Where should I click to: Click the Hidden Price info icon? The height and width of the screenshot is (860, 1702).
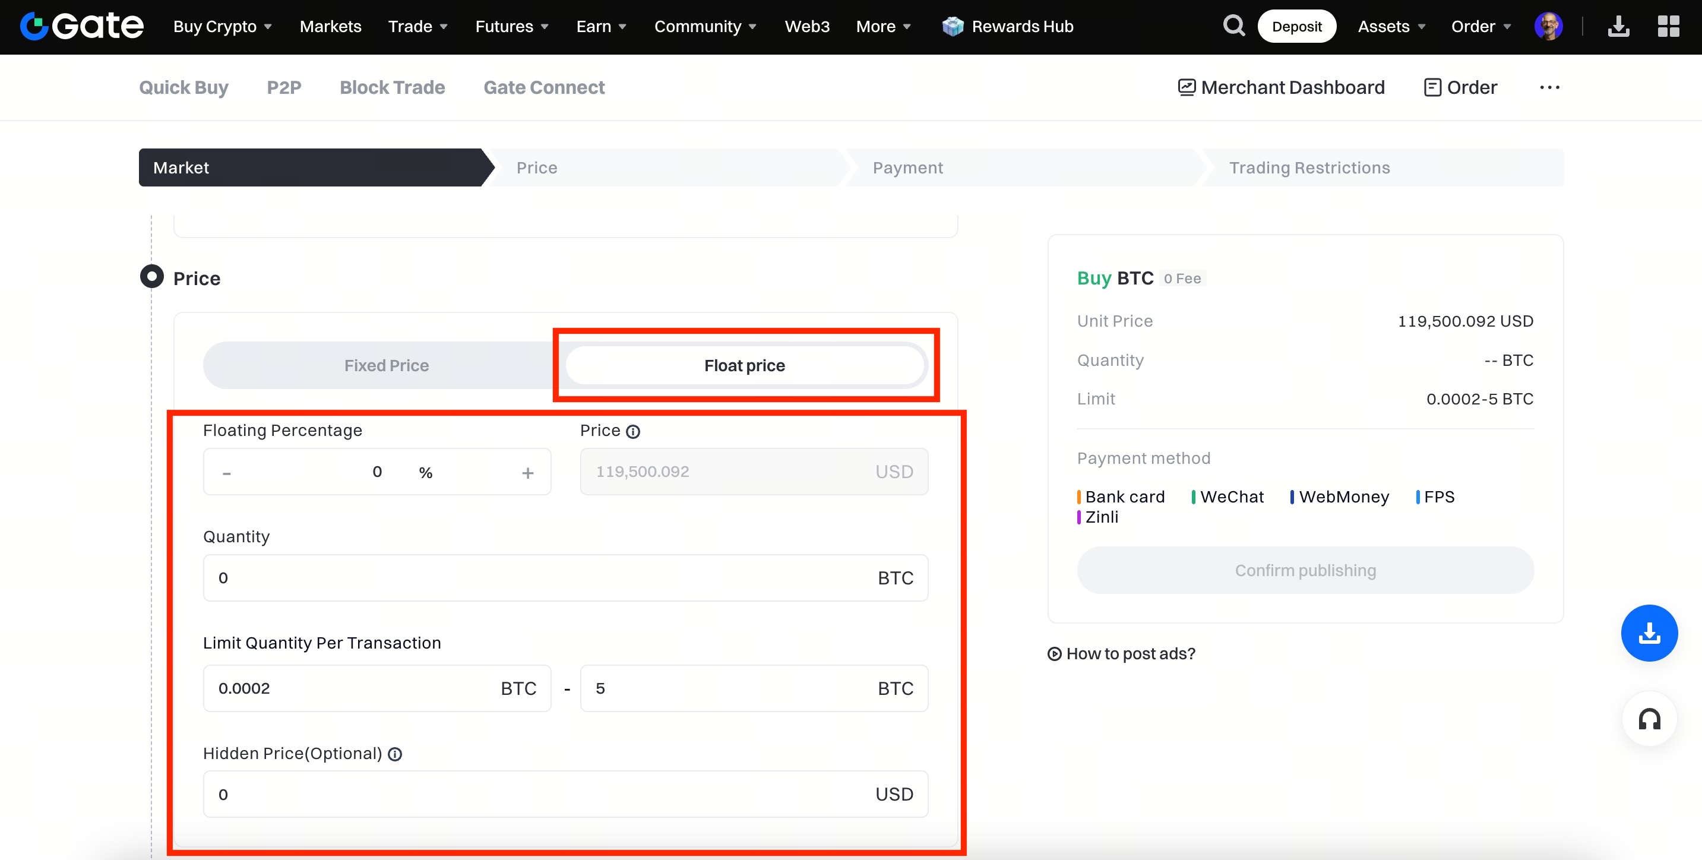pos(395,754)
